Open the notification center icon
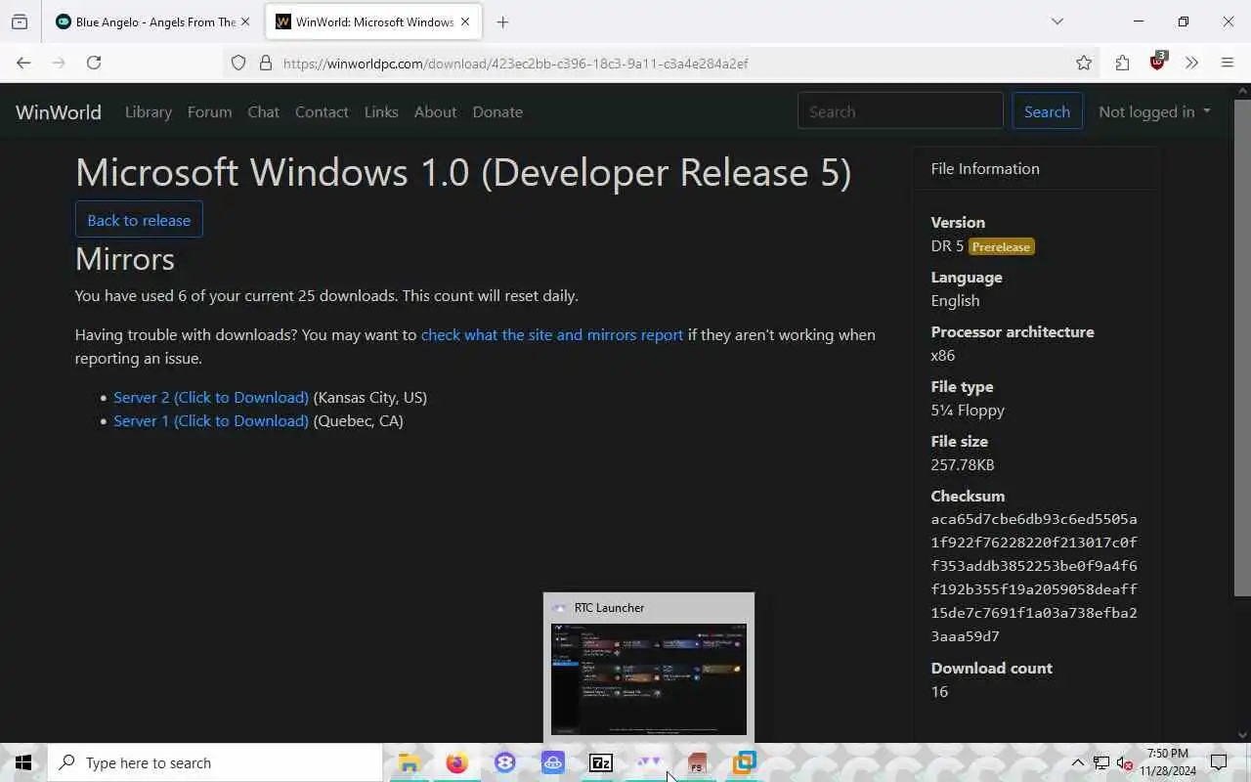The height and width of the screenshot is (782, 1251). coord(1219,762)
